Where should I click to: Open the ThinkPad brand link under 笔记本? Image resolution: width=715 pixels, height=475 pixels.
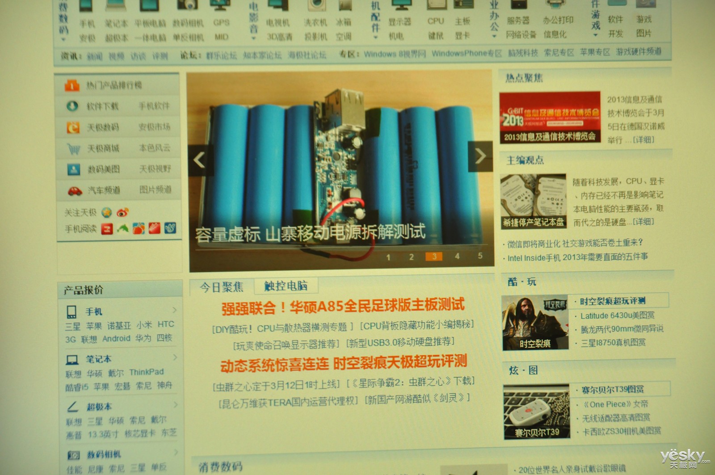point(147,372)
